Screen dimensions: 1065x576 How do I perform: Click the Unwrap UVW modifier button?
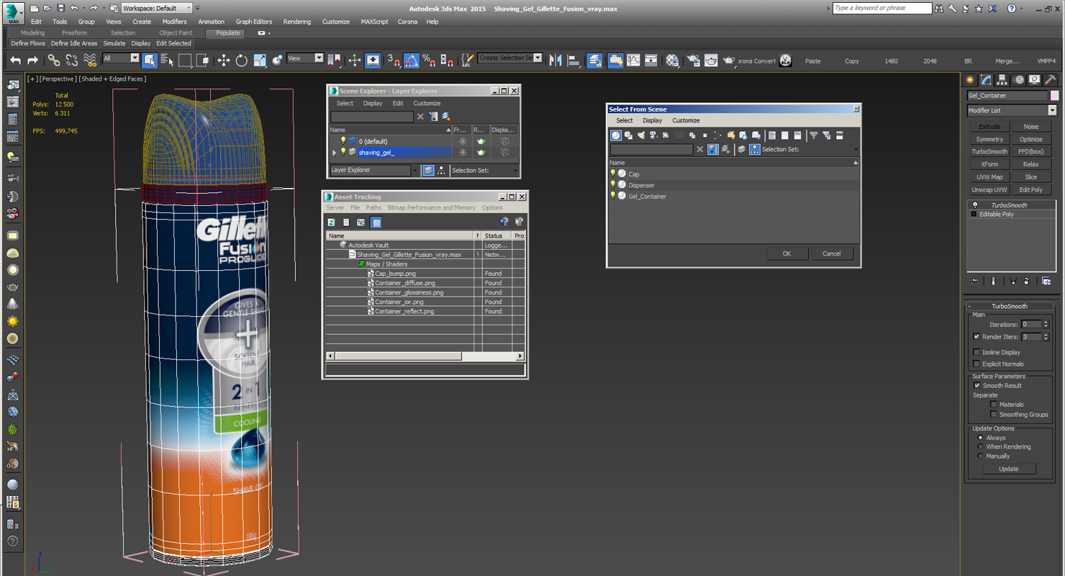tap(989, 190)
